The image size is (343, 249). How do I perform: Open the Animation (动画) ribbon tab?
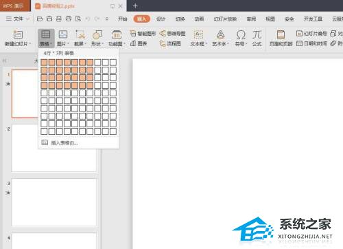[199, 19]
